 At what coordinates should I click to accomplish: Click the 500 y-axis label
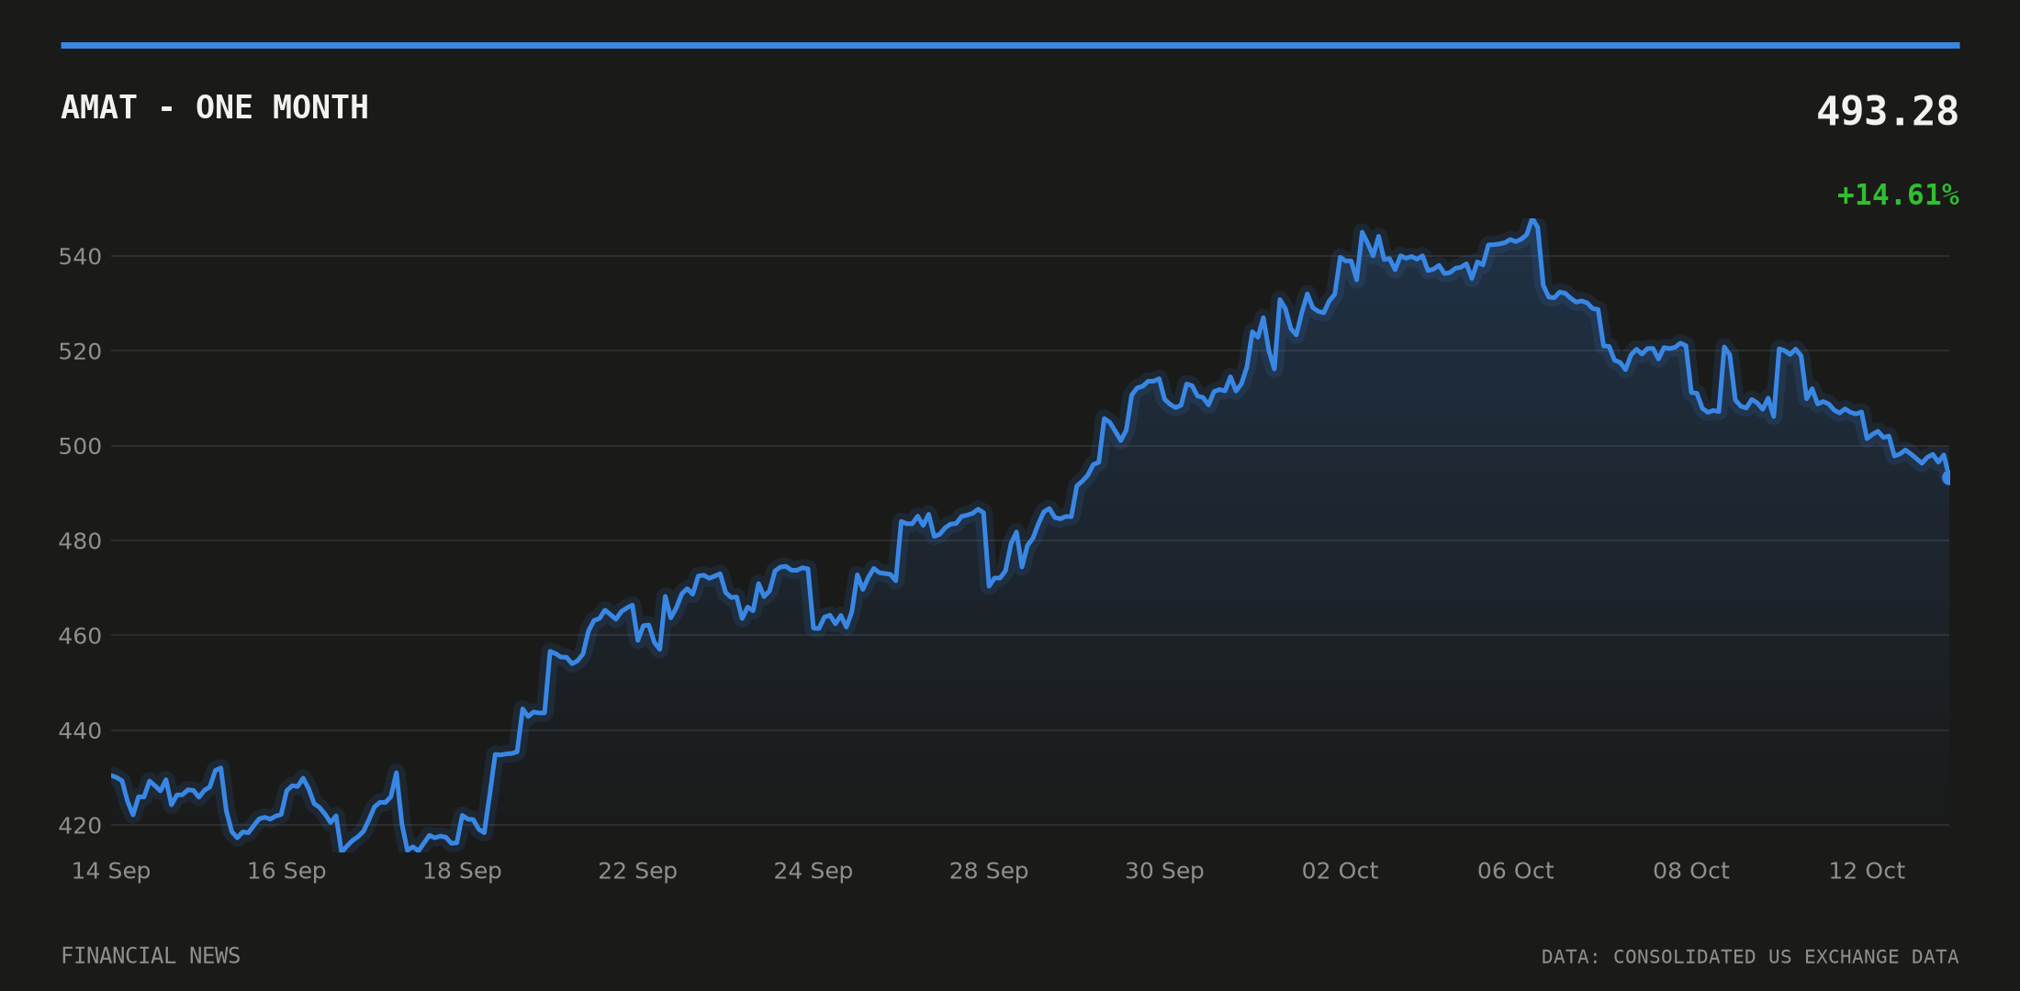80,447
